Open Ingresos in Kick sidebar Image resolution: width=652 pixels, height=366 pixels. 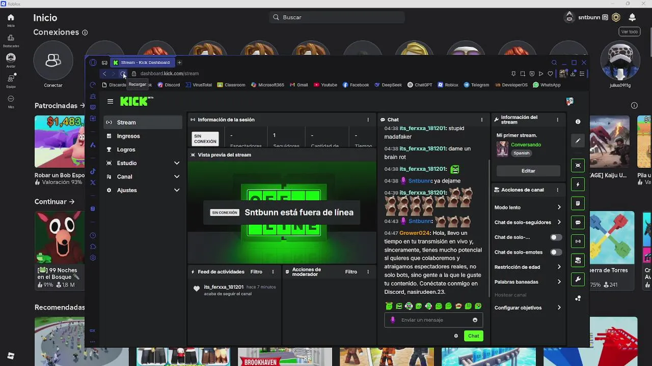point(143,136)
